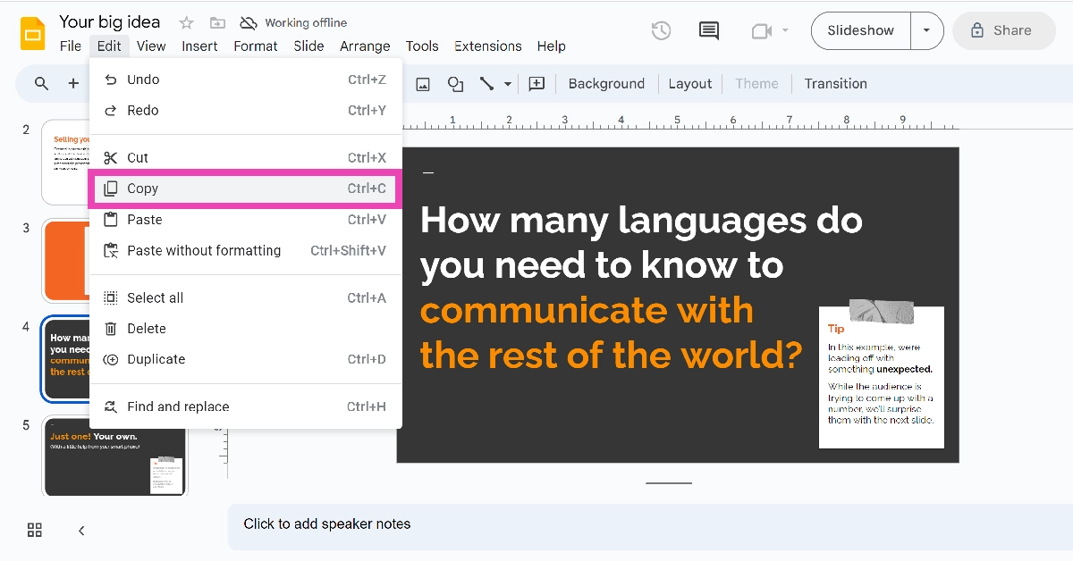Select the insert image toolbar icon

(423, 84)
